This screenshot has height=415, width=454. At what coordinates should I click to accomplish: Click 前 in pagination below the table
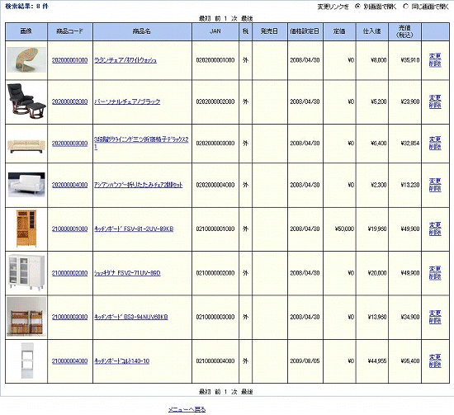(218, 392)
